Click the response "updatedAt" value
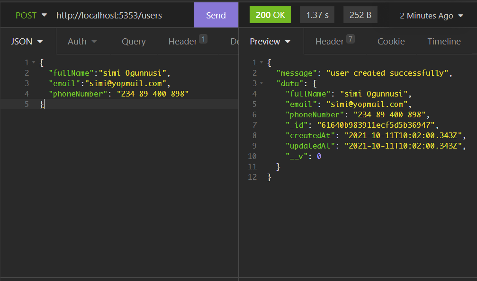Viewport: 477px width, 281px height. [403, 146]
